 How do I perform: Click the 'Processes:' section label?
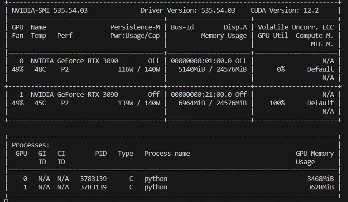[31, 145]
